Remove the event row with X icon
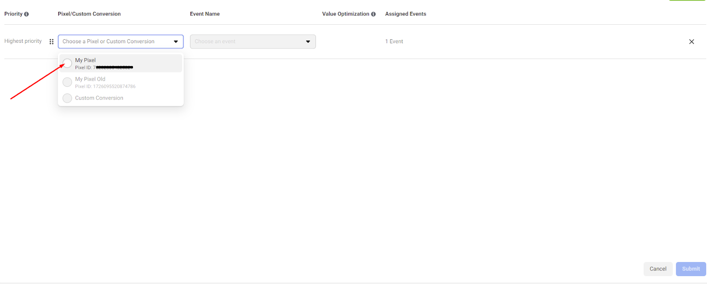 tap(692, 42)
